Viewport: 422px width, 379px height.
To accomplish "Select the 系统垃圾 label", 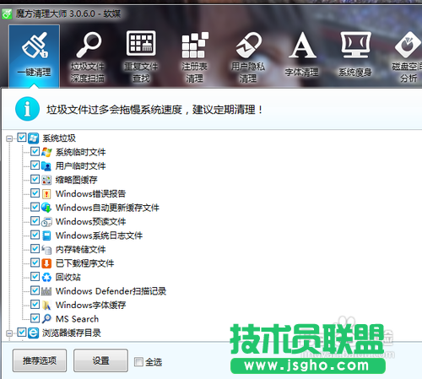I will coord(59,138).
